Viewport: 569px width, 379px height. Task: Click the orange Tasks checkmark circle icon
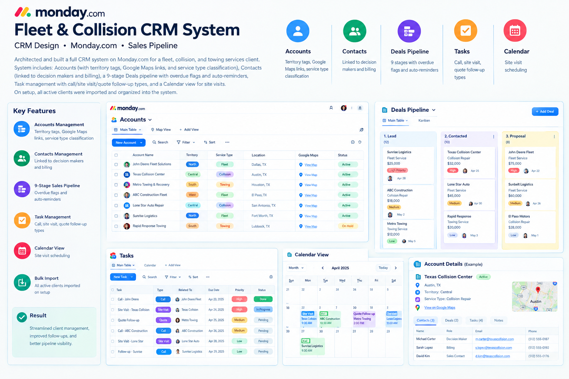pos(466,31)
